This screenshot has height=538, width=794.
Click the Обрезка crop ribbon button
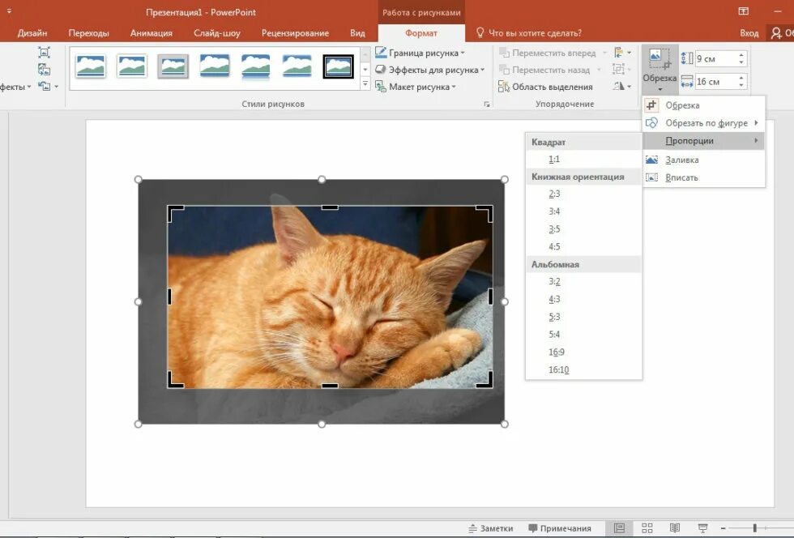coord(660,70)
